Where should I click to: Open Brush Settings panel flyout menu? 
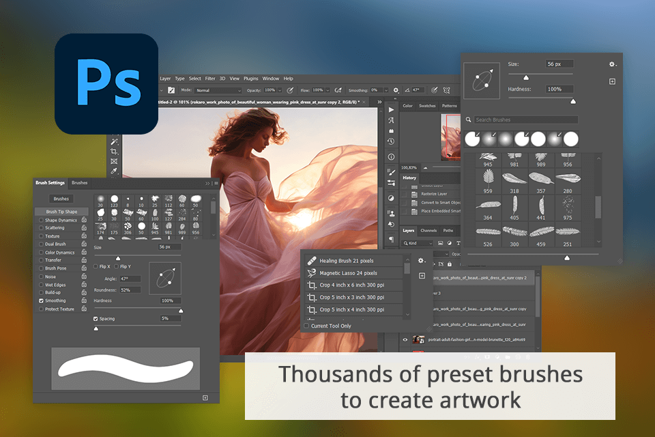pos(216,183)
